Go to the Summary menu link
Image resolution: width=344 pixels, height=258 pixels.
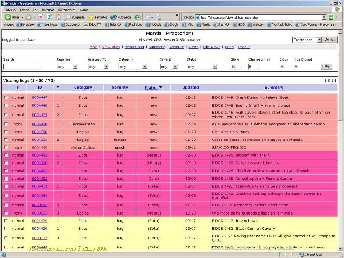tap(156, 47)
